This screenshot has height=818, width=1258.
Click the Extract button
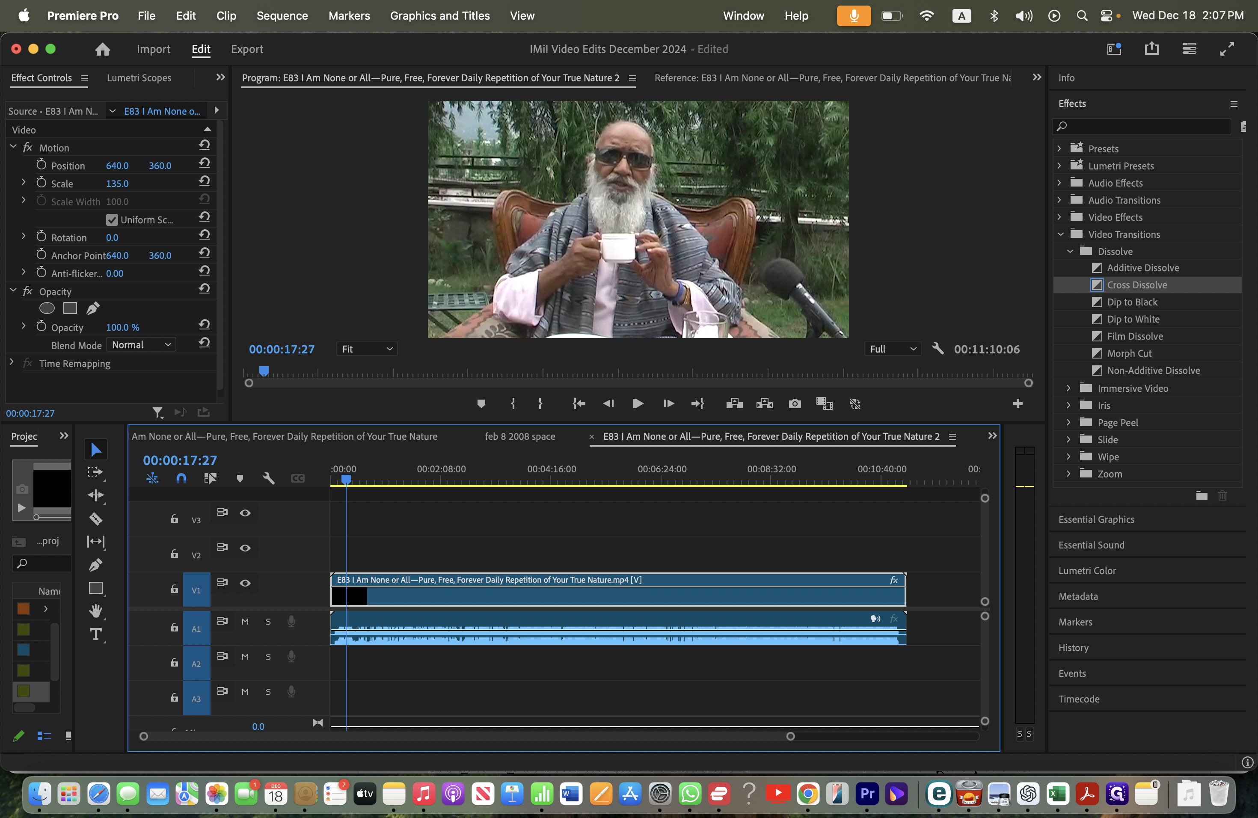(x=764, y=404)
